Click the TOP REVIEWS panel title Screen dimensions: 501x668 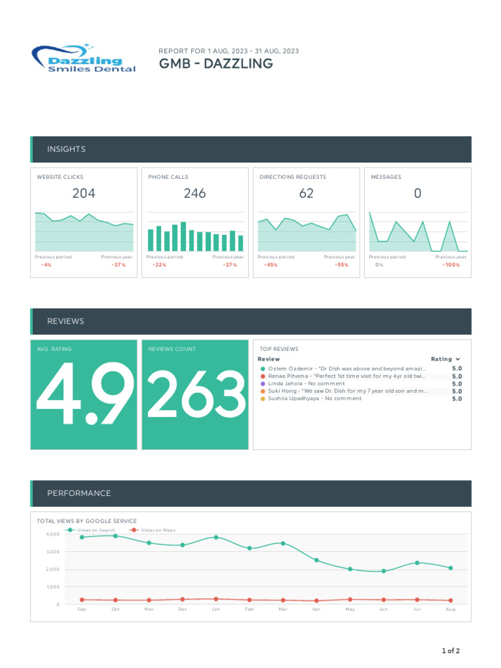[279, 349]
